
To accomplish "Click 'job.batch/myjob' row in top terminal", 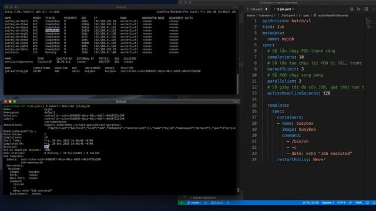I will (x=102, y=71).
